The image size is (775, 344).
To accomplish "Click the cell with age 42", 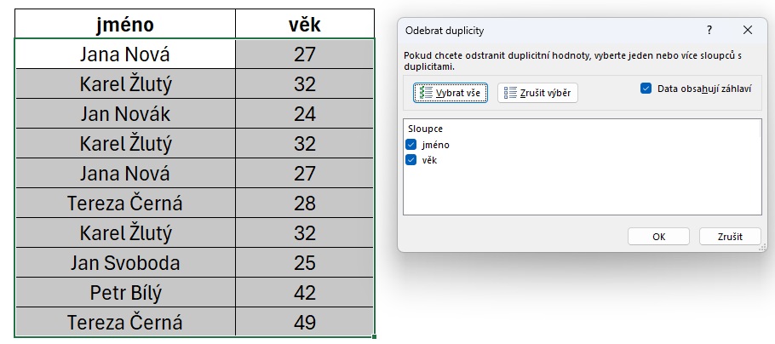I will click(304, 293).
